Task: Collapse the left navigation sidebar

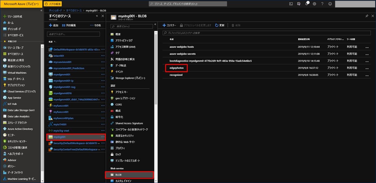Action: (x=41, y=11)
